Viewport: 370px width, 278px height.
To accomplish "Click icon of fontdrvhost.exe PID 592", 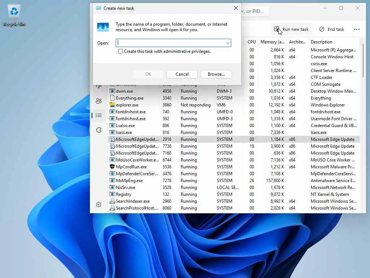I will (112, 118).
